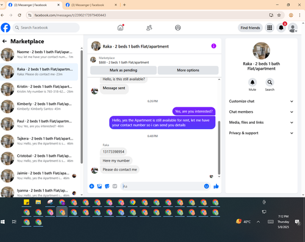Expand Customize chat section
The width and height of the screenshot is (305, 242).
pos(261,101)
